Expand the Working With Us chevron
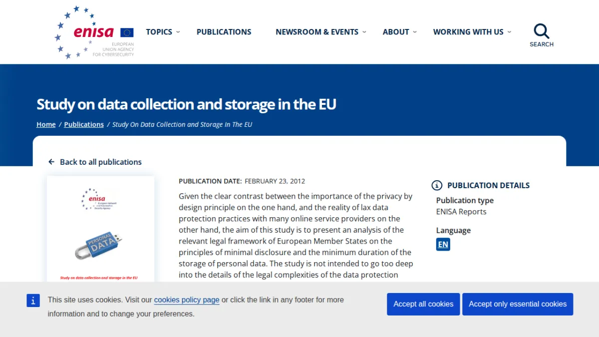The width and height of the screenshot is (599, 337). click(509, 32)
